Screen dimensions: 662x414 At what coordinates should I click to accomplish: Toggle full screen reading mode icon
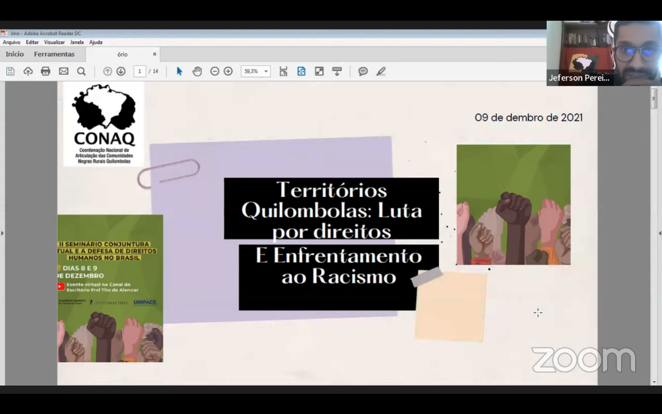[x=319, y=71]
